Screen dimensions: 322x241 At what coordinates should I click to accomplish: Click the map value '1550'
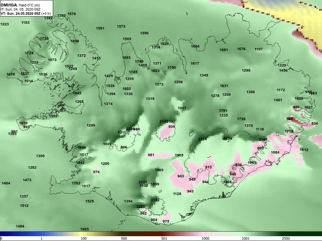pos(144,33)
